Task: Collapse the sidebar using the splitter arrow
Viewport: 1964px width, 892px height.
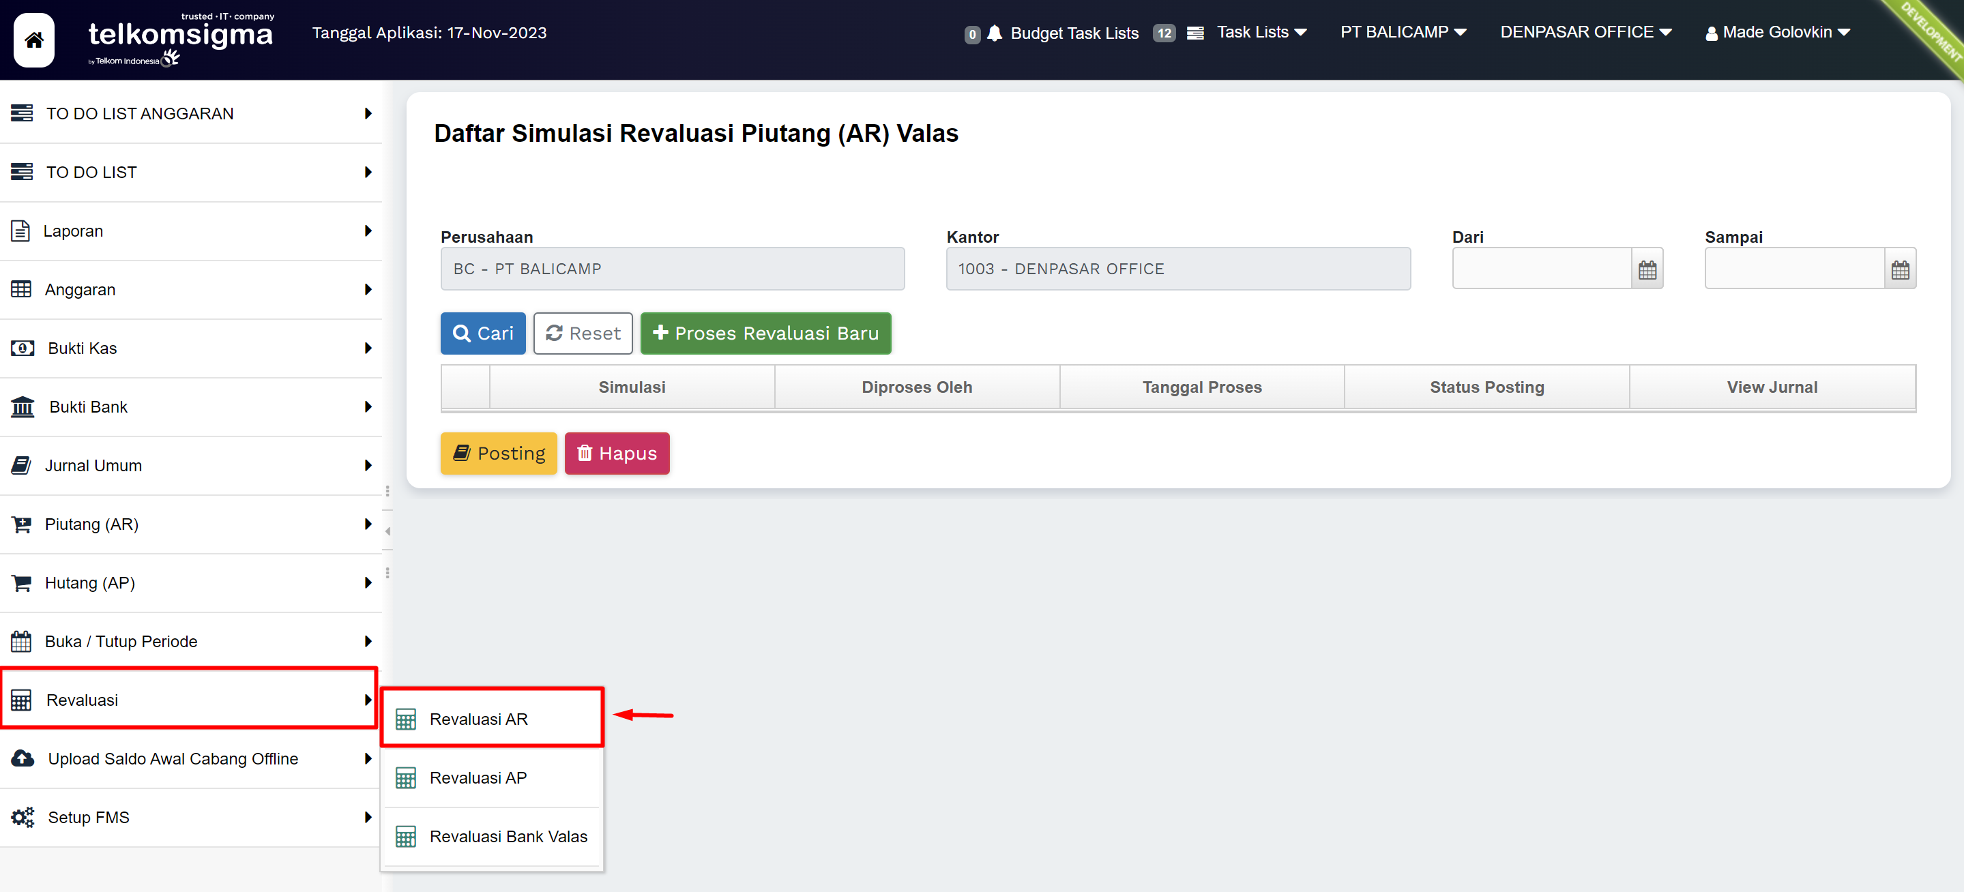Action: click(x=388, y=531)
